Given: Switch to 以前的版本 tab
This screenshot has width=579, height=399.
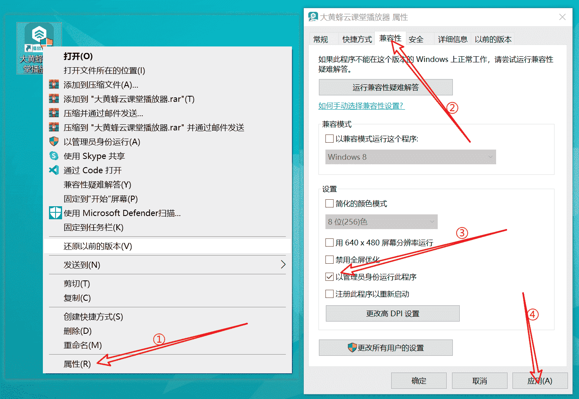Looking at the screenshot, I should 493,39.
